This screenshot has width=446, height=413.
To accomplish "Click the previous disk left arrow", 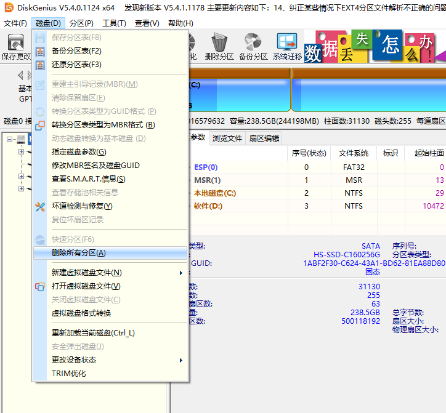I will 20,75.
